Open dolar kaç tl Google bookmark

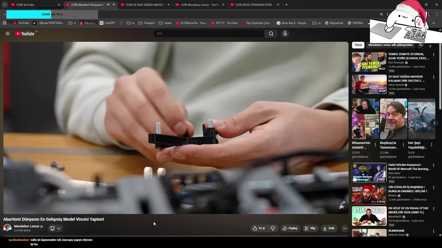pyautogui.click(x=292, y=23)
